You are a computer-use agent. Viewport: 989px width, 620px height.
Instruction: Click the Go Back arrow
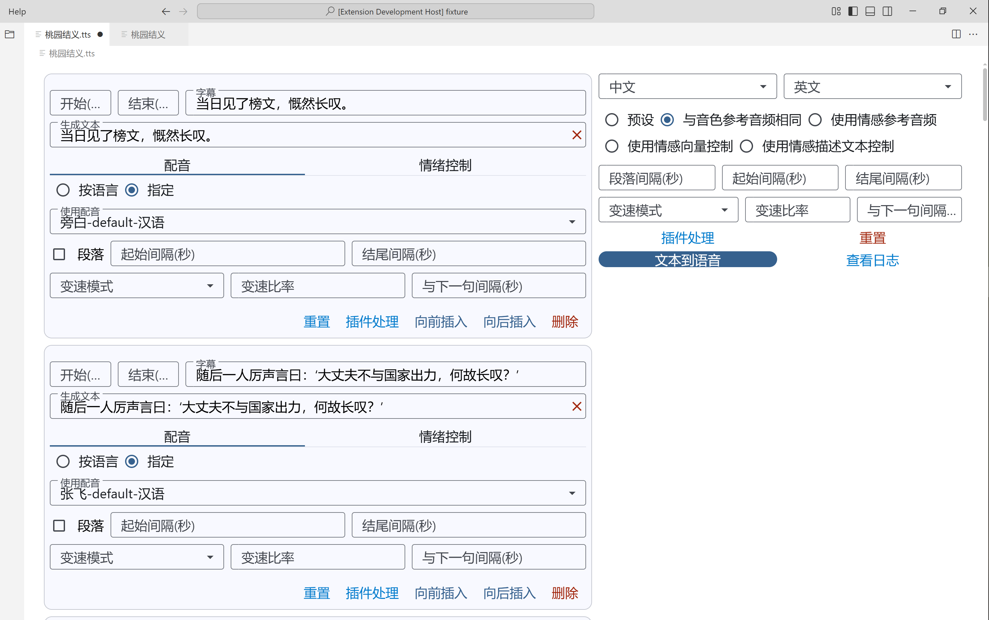pos(166,12)
